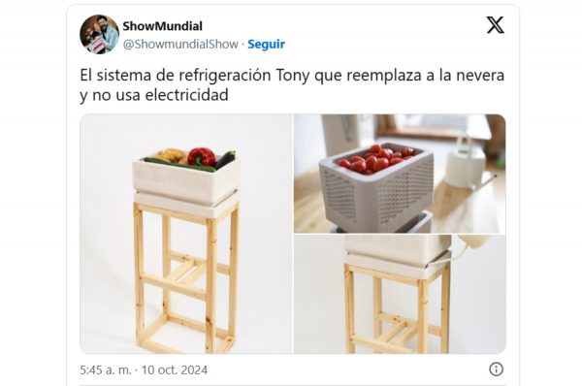This screenshot has width=582, height=386.
Task: View the bottom-right photo with the pouring watering can
Action: (400, 294)
